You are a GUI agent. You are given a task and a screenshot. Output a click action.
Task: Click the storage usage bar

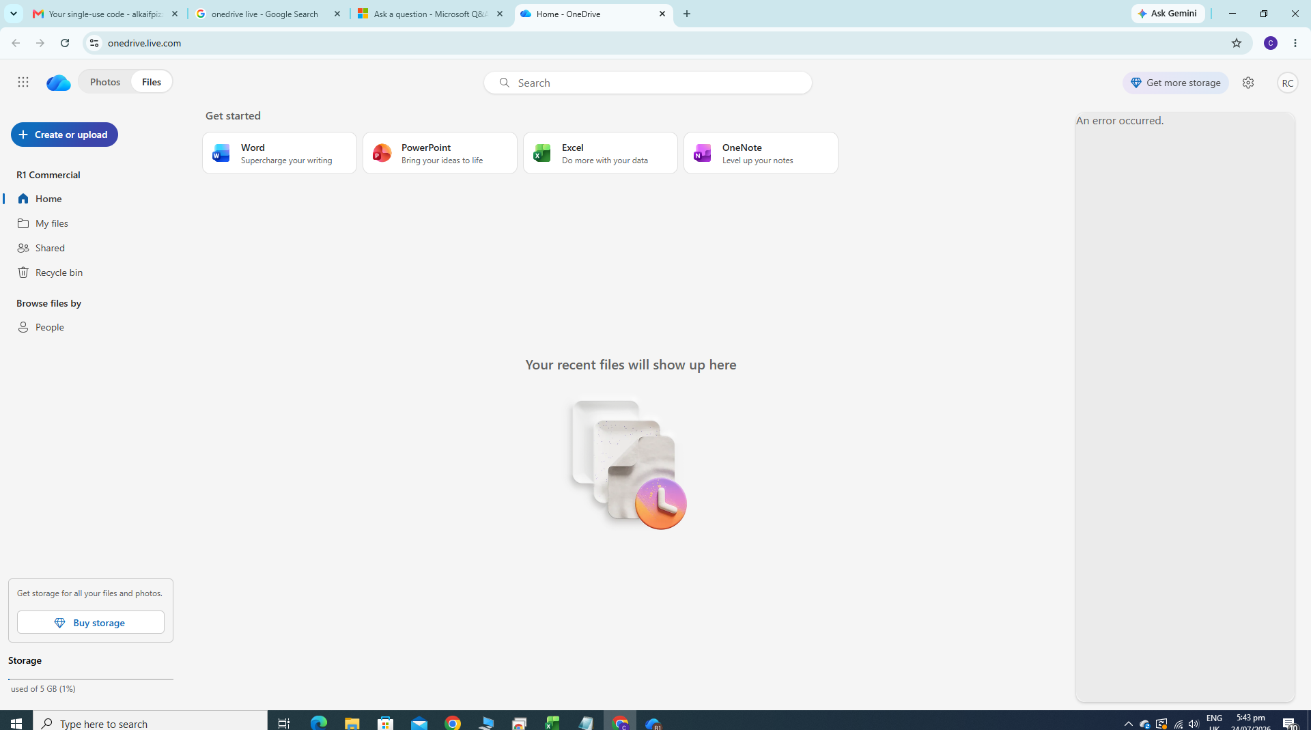91,679
